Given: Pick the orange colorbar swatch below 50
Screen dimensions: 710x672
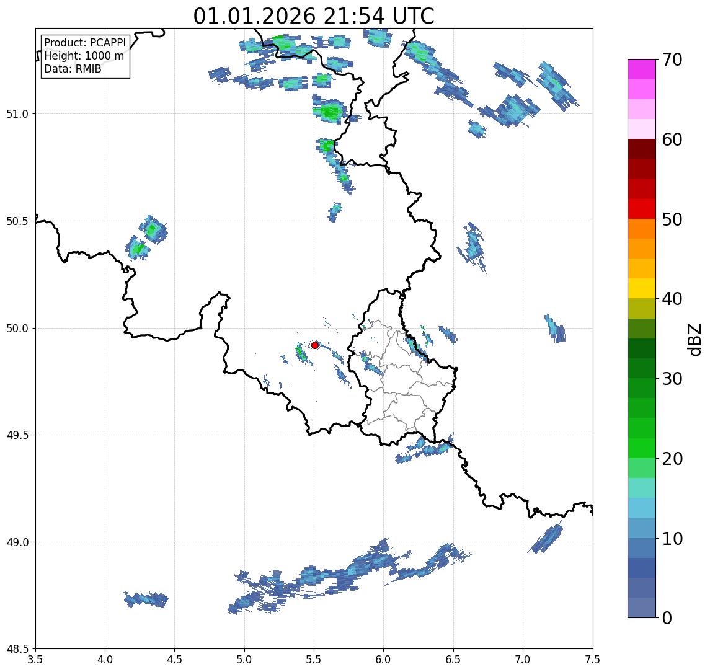Looking at the screenshot, I should [642, 229].
